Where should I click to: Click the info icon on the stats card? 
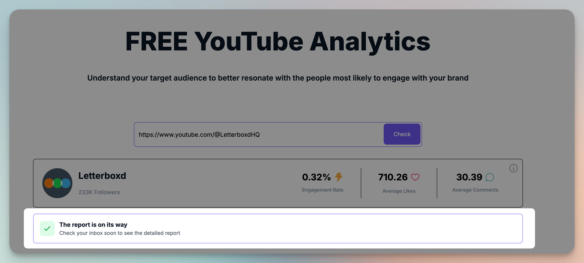(513, 168)
